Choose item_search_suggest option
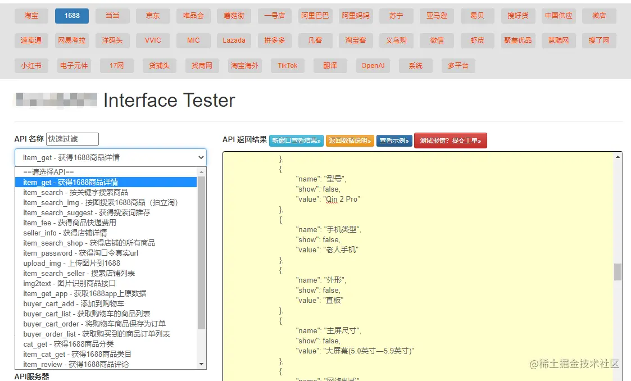The height and width of the screenshot is (381, 631). click(x=106, y=212)
